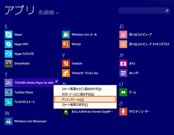The image size is (174, 135).
Task: Click the S group header
Action: click(x=6, y=27)
